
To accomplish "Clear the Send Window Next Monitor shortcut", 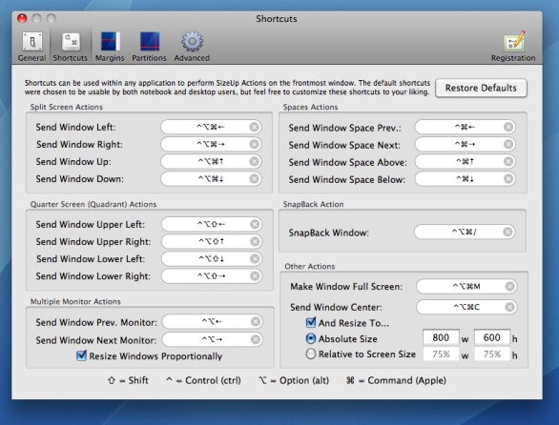I will tap(256, 339).
